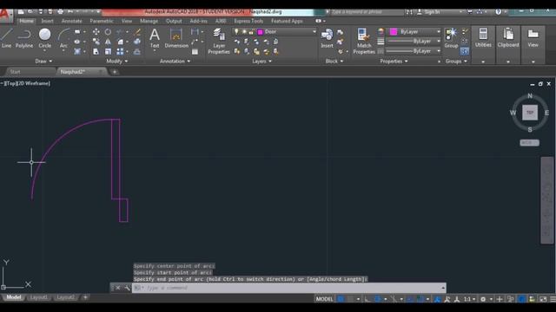Open object color ByLayer dropdown
The height and width of the screenshot is (312, 556).
(x=438, y=32)
